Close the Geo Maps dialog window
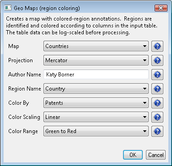This screenshot has height=166, width=172. [x=161, y=8]
